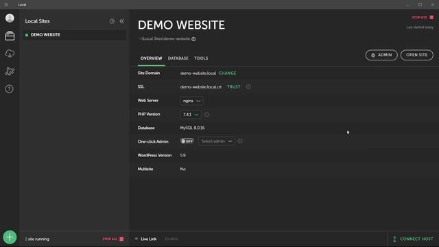Click the Stop Site text

point(419,17)
